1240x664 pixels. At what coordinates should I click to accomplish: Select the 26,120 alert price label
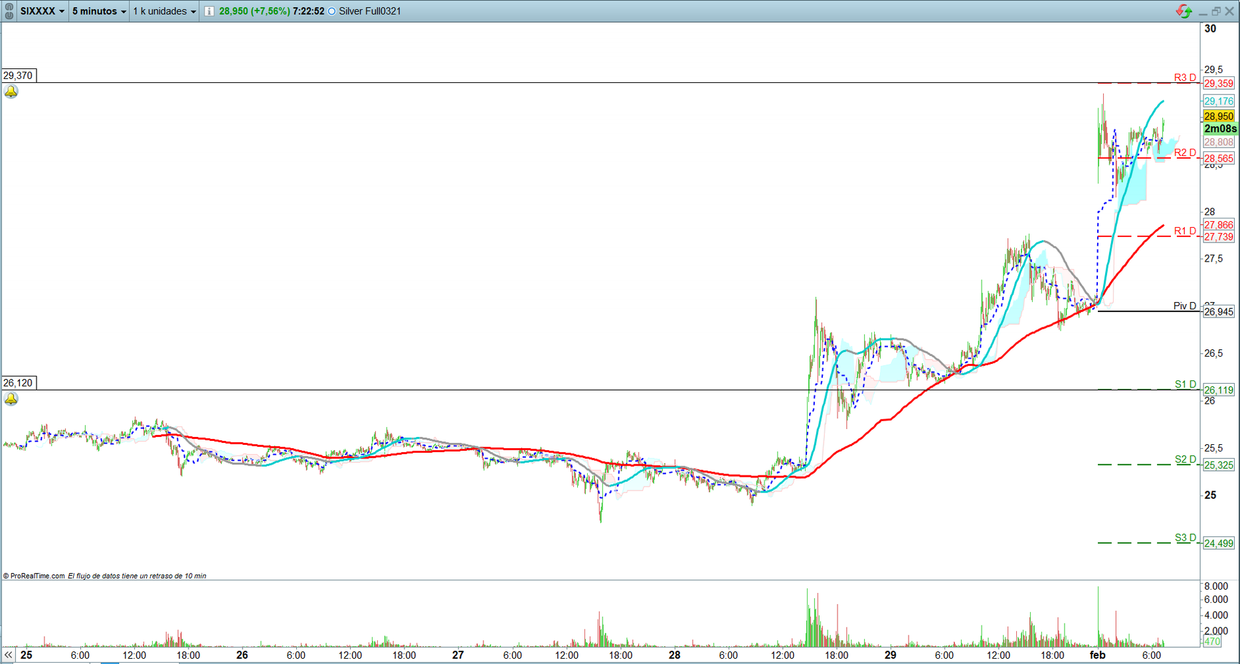[x=18, y=383]
